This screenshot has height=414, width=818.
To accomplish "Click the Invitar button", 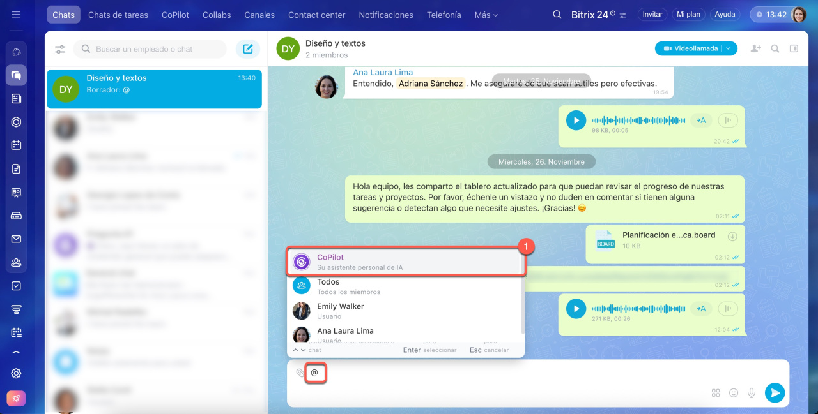I will (652, 15).
